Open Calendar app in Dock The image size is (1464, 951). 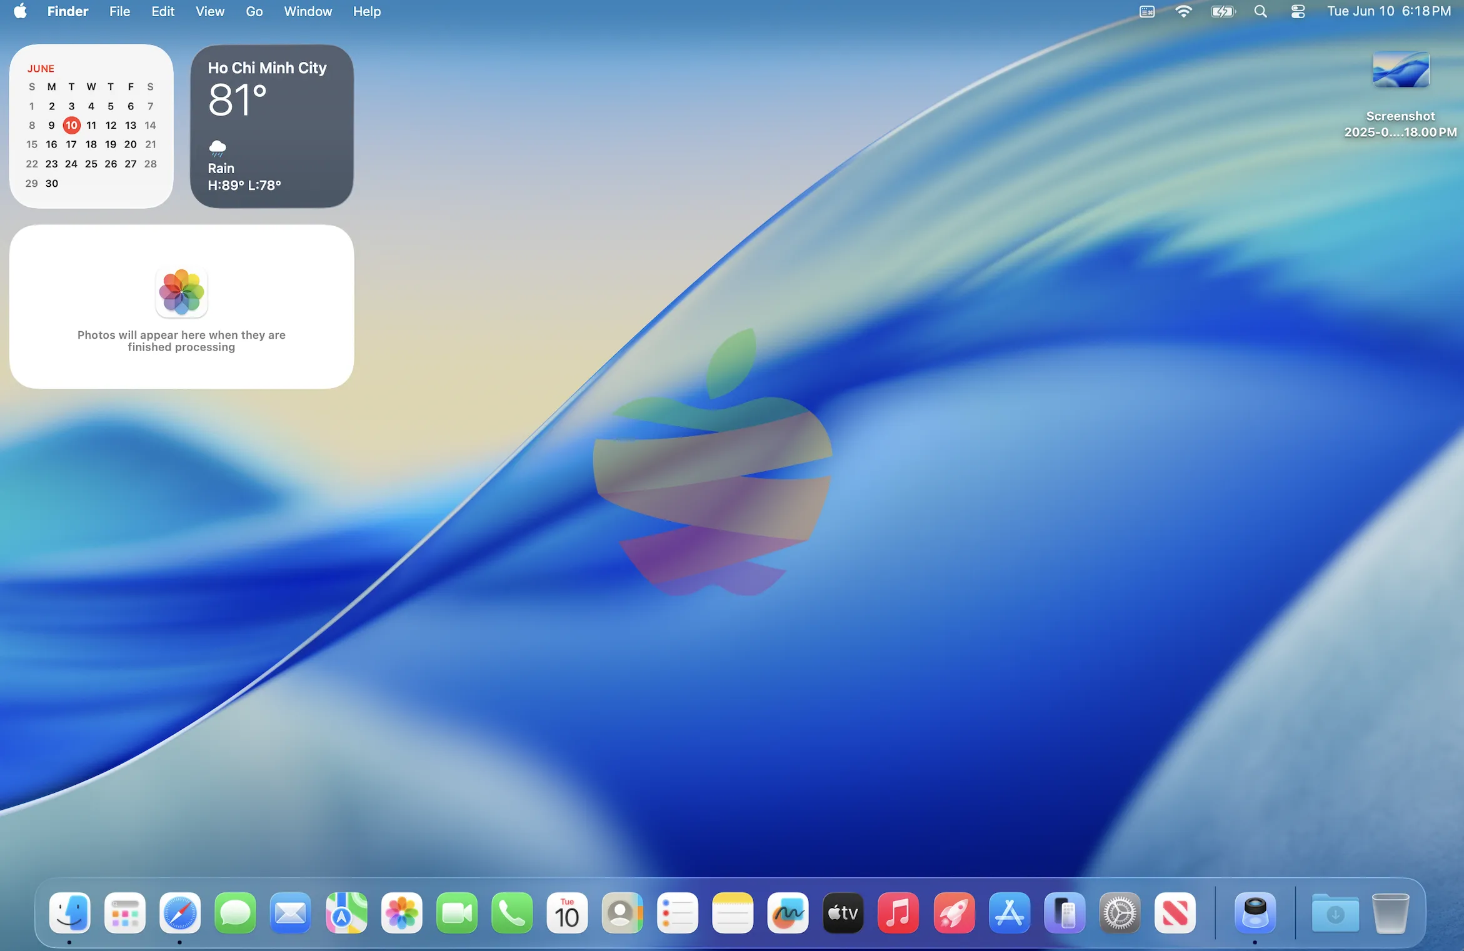pyautogui.click(x=567, y=913)
